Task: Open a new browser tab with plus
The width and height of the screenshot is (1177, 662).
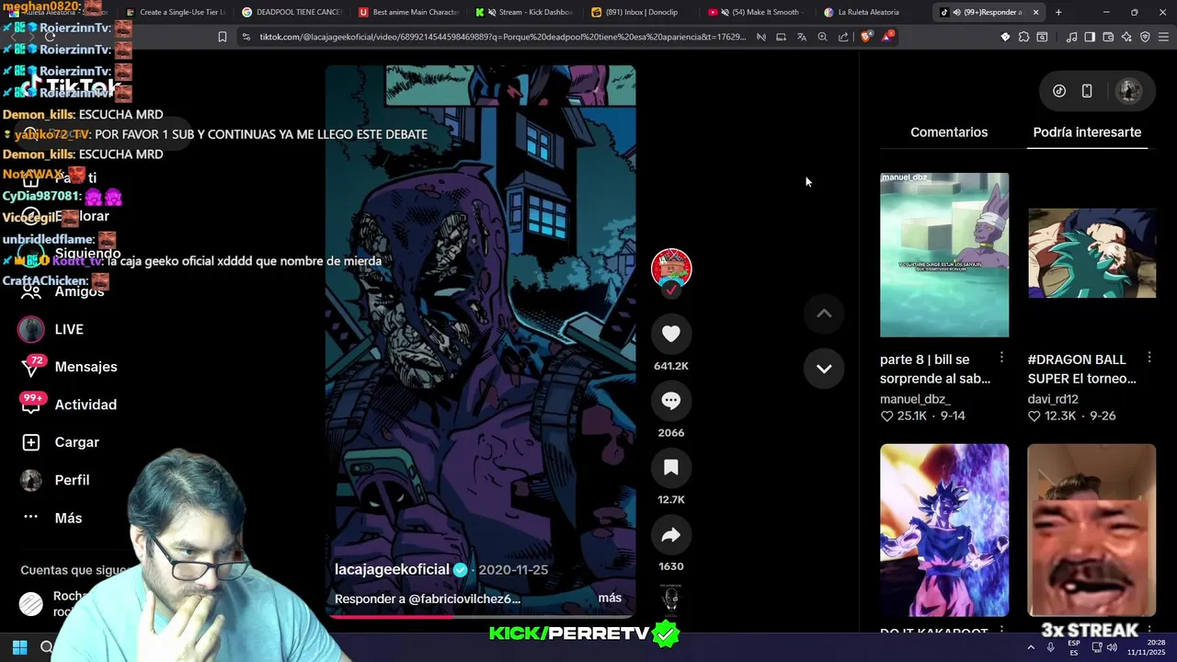Action: click(1058, 12)
